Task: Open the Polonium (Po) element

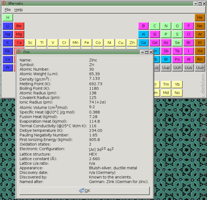Action: point(177,59)
